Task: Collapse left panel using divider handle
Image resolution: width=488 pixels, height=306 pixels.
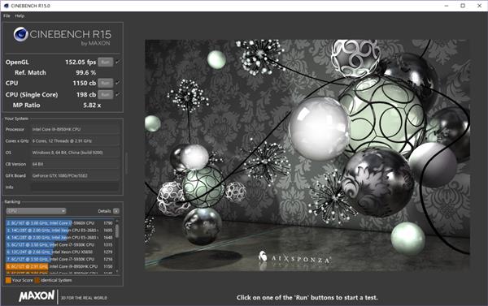Action: coord(126,163)
